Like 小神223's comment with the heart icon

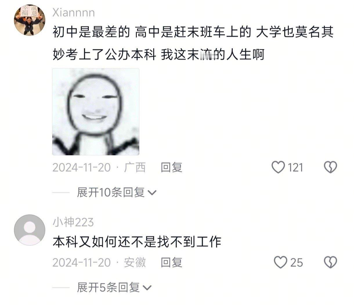pyautogui.click(x=281, y=262)
